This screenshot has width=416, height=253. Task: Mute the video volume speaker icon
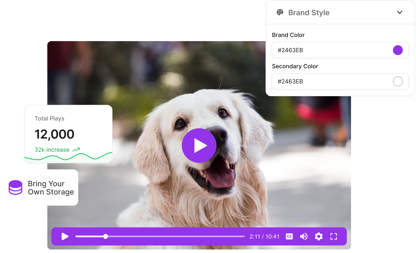(303, 237)
